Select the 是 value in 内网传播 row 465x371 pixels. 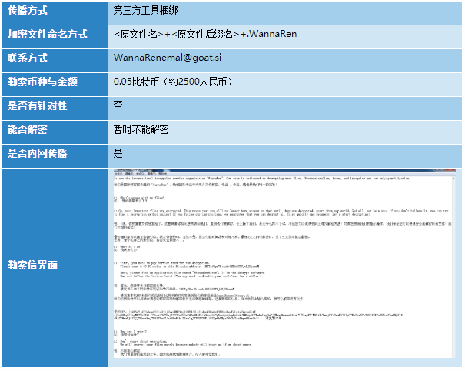click(x=118, y=153)
